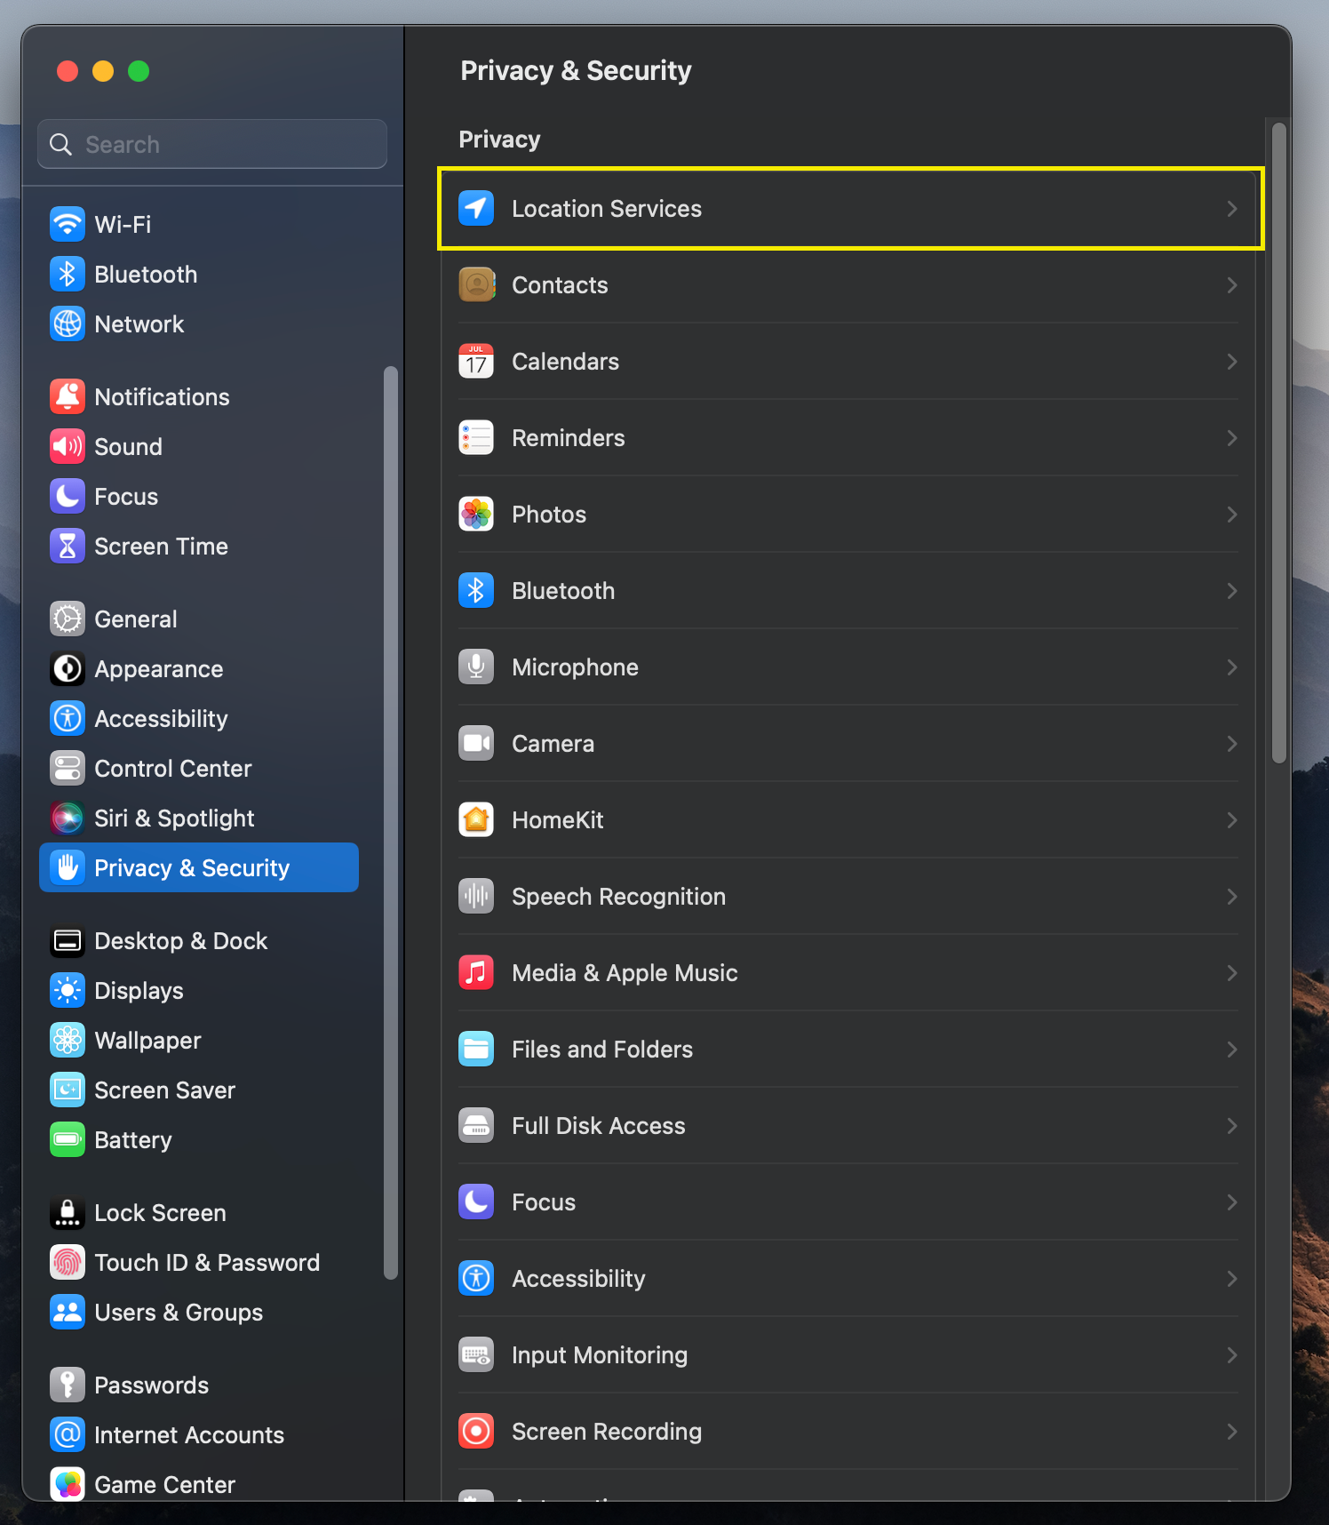
Task: Click chevron on Full Disk Access row
Action: click(x=1232, y=1125)
